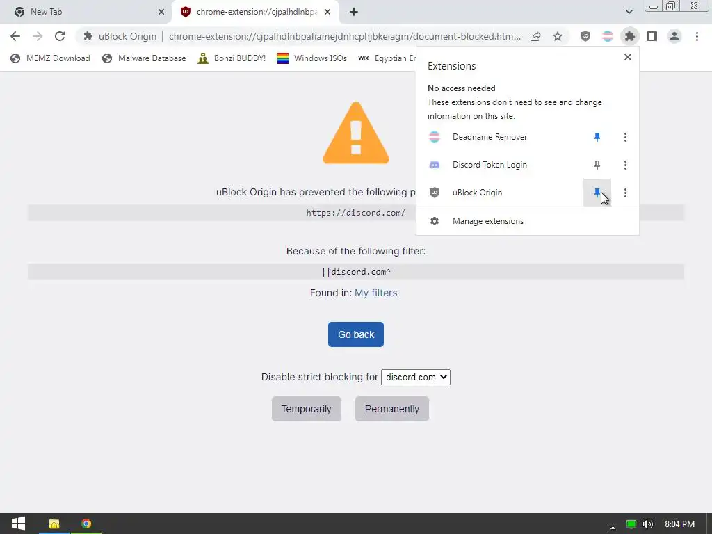Click the green network tray icon
Viewport: 712px width, 534px height.
[631, 524]
